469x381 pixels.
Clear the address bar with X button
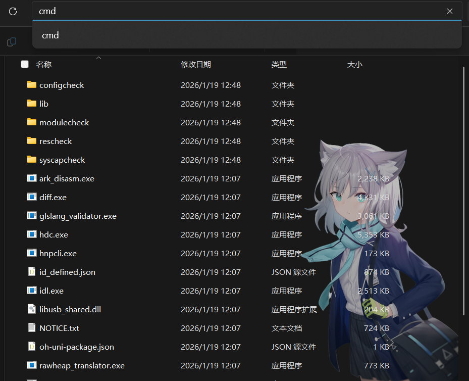coord(449,11)
